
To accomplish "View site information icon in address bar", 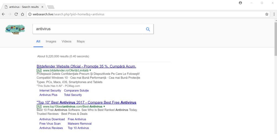I will click(30, 14).
